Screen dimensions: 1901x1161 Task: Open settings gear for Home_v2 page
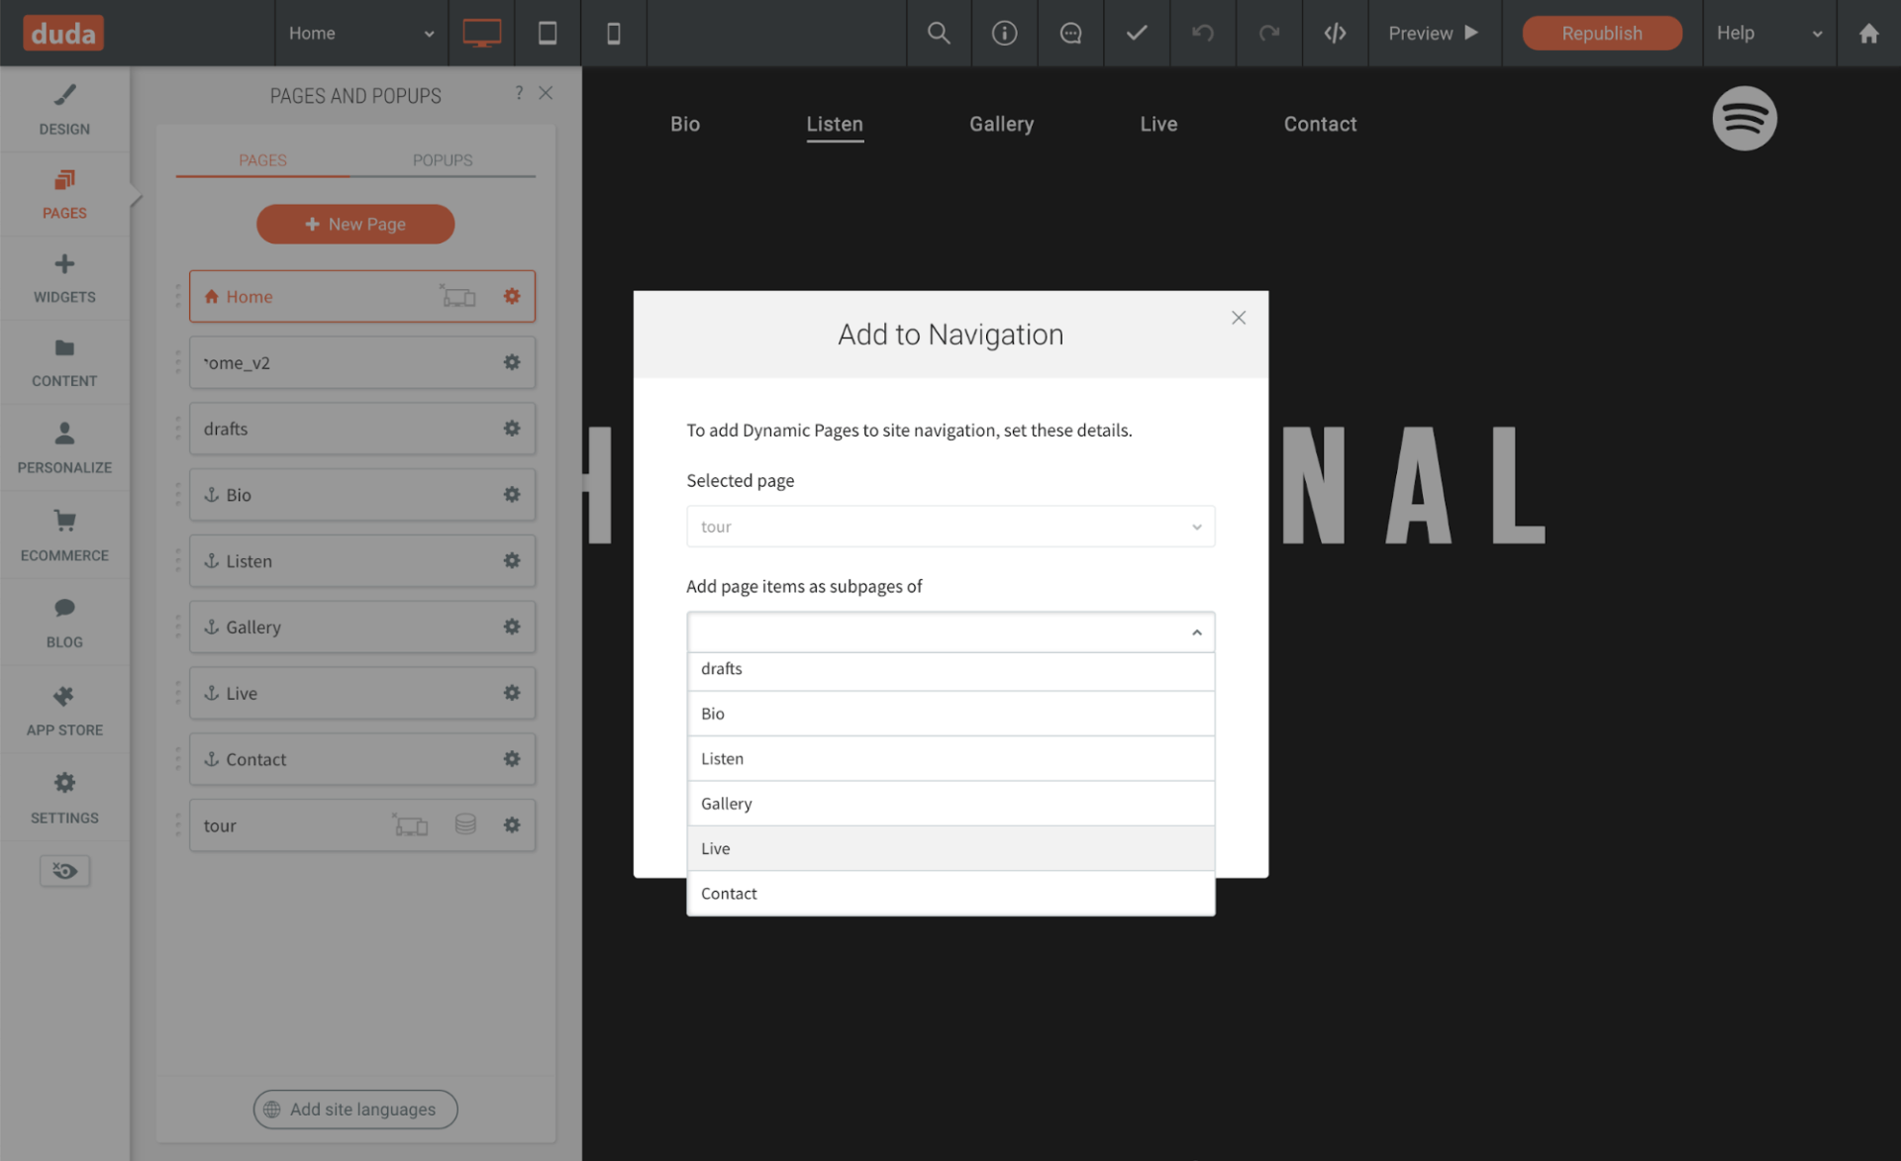coord(512,362)
